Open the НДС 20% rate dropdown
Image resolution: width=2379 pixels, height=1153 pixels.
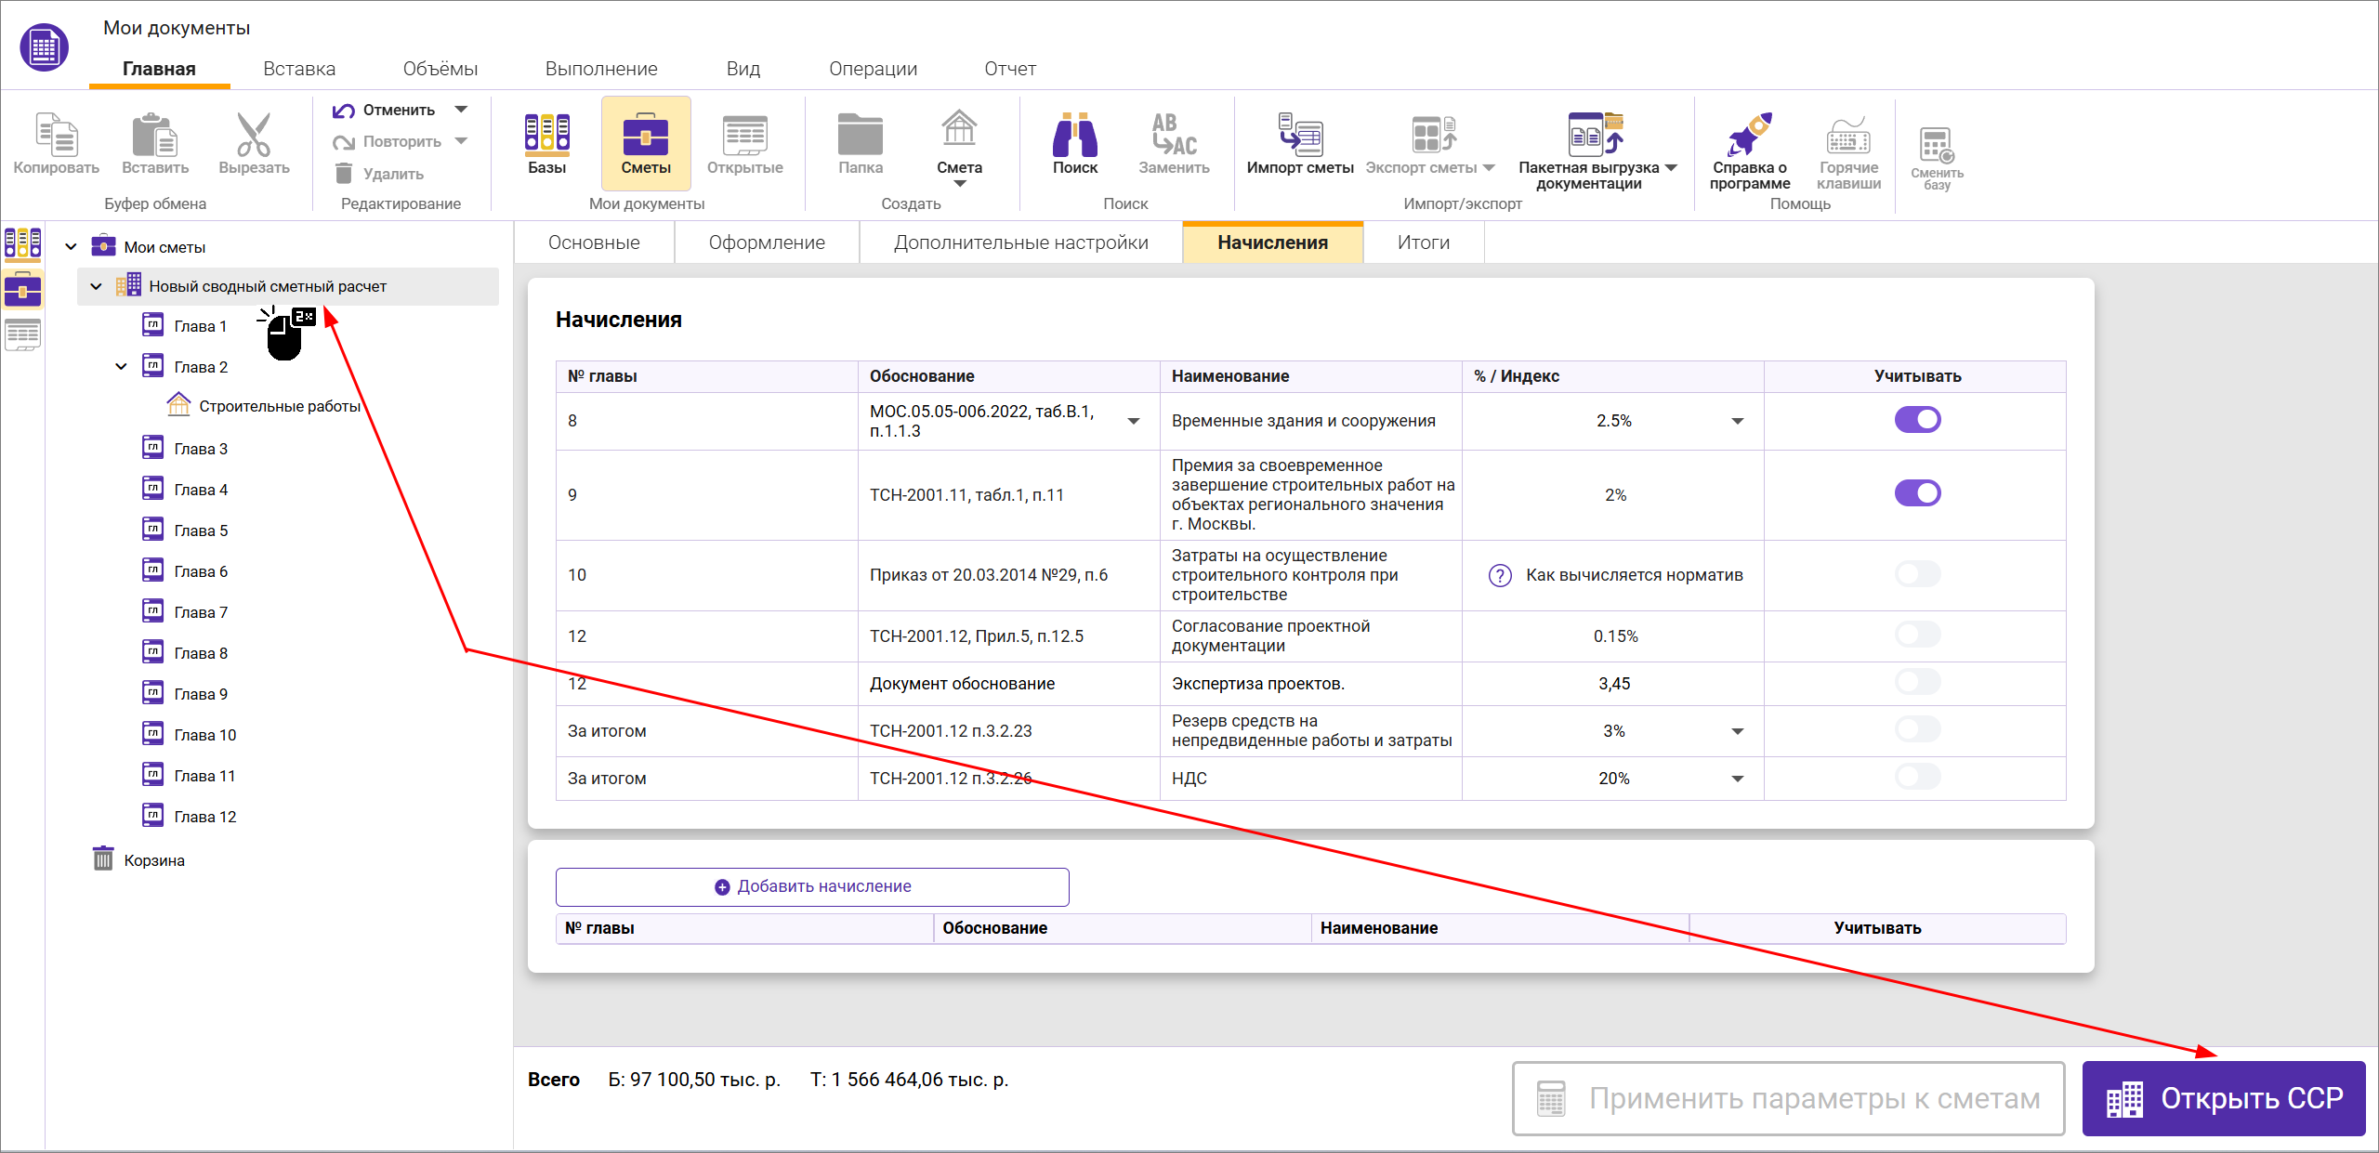[1737, 779]
